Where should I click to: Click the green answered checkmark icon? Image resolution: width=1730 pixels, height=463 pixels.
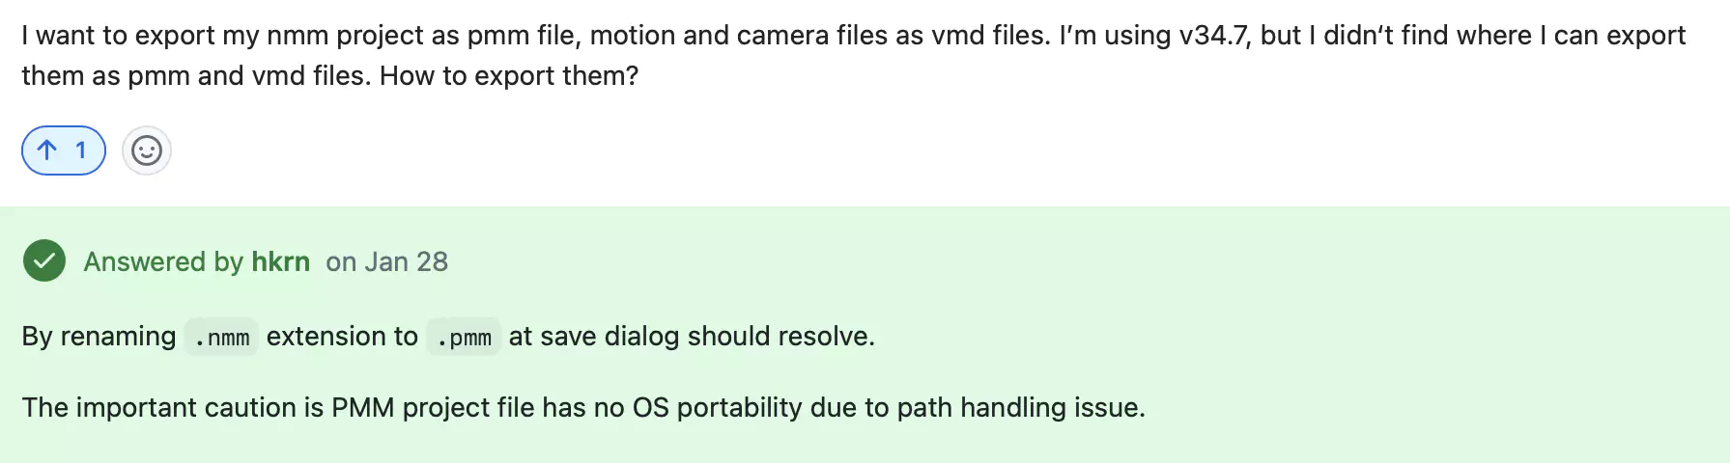tap(44, 261)
